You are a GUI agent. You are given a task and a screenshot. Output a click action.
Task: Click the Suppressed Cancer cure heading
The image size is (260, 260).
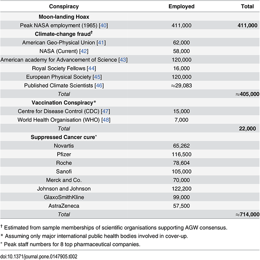coord(64,137)
